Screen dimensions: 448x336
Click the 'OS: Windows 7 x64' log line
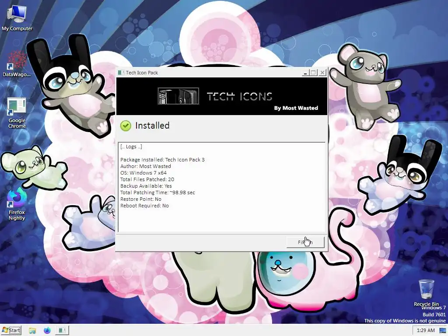click(x=143, y=173)
